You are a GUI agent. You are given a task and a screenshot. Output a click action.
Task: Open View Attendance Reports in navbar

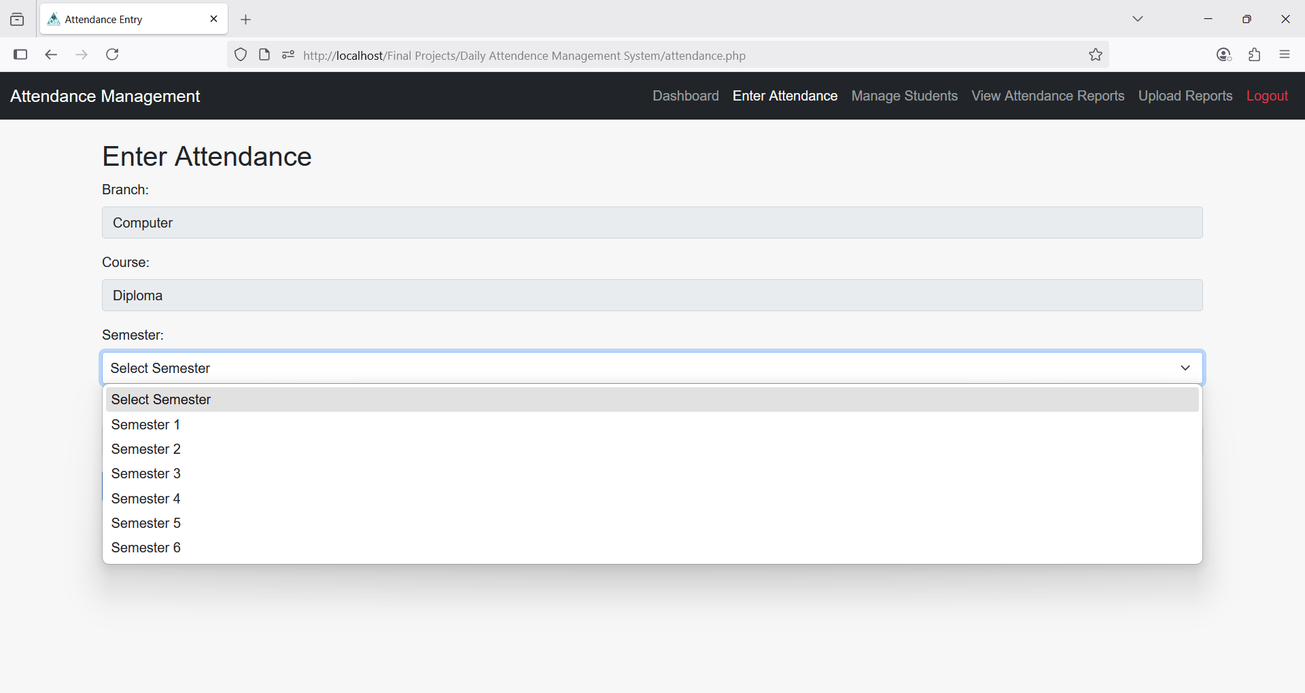(1047, 96)
